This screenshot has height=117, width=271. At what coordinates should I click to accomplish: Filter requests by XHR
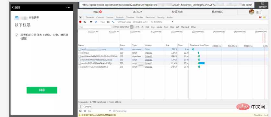[x=137, y=27]
